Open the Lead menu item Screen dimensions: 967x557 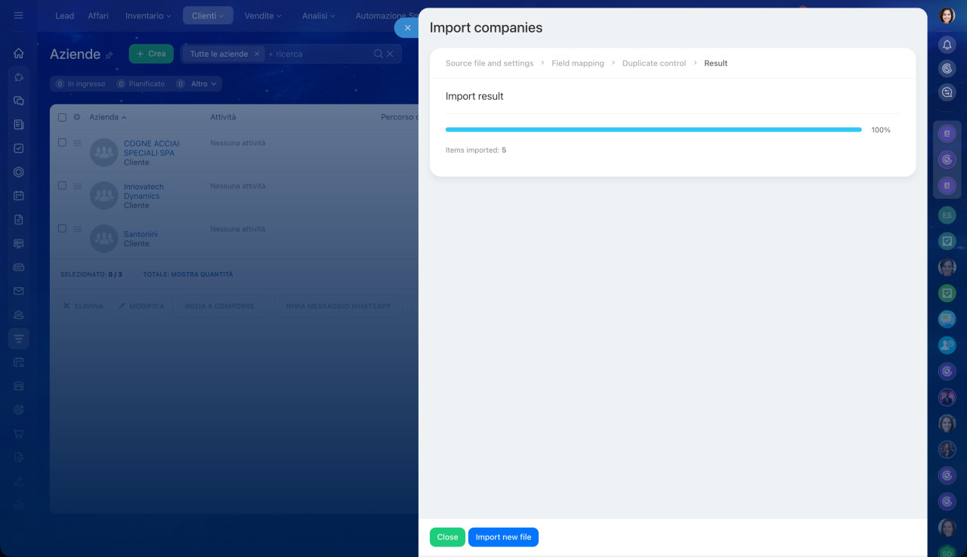(x=64, y=16)
